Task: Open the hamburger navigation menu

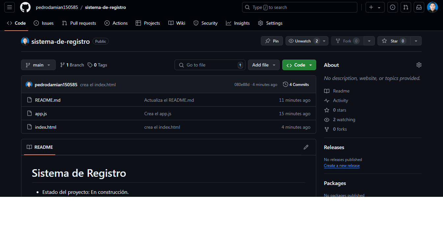Action: 10,7
